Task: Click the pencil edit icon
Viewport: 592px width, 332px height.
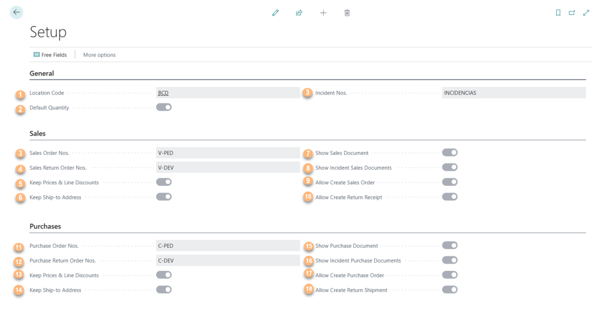Action: (275, 13)
